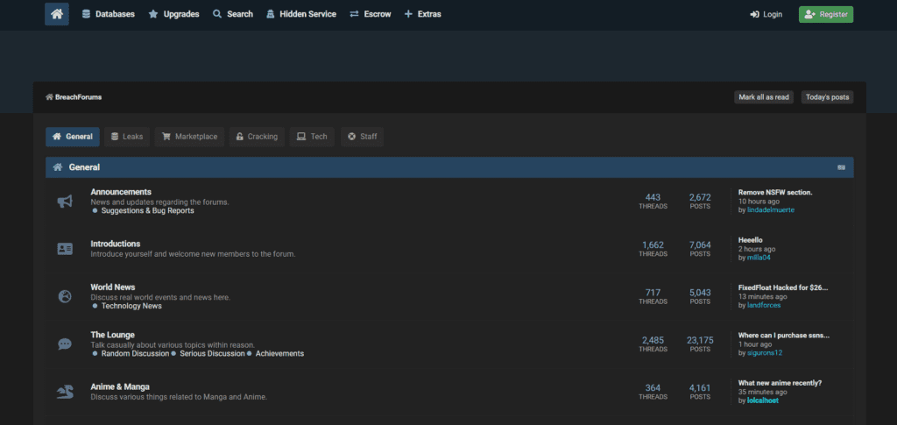Click the 443 threads count for Announcements
Viewport: 897px width, 425px height.
653,198
